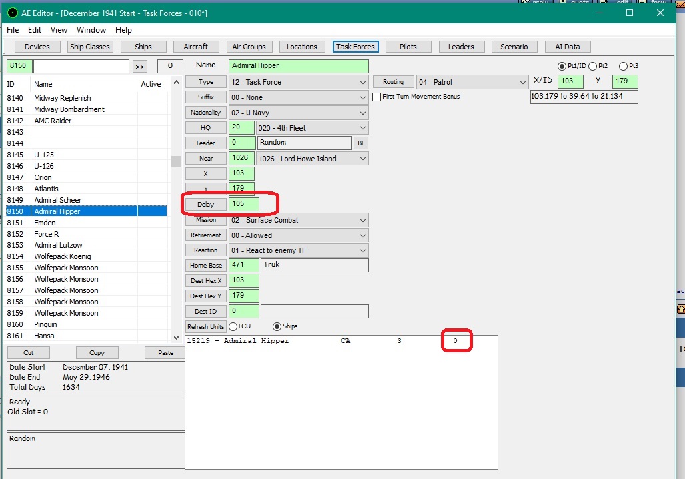Expand the Routing dropdown showing 04 - Patrol
Screen dimensions: 685x479
[522, 82]
